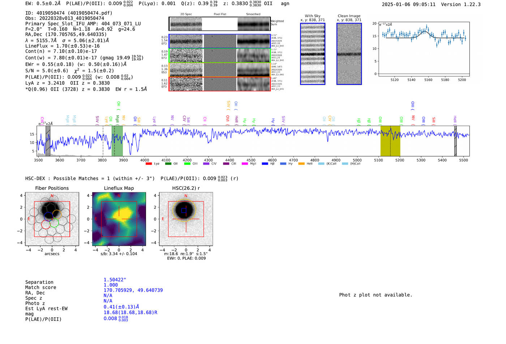Click the emission line Gaussian fit plot
This screenshot has height=344, width=506.
pos(424,49)
